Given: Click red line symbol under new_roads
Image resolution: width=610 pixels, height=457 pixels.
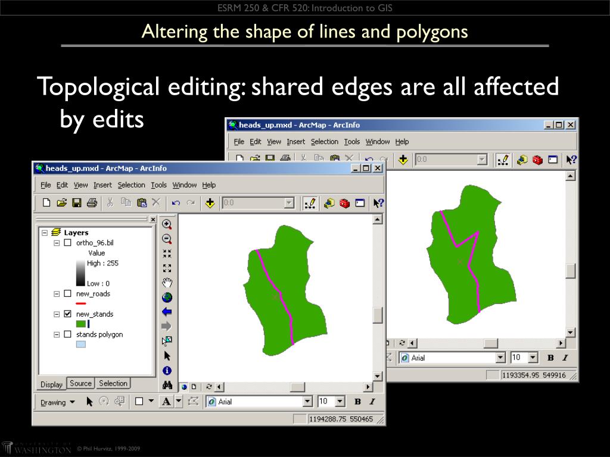Looking at the screenshot, I should point(81,303).
